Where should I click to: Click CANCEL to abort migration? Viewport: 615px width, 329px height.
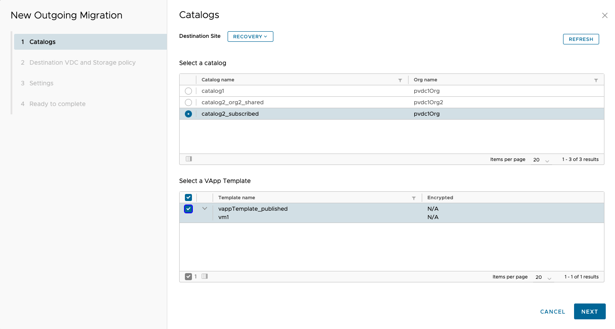click(552, 311)
